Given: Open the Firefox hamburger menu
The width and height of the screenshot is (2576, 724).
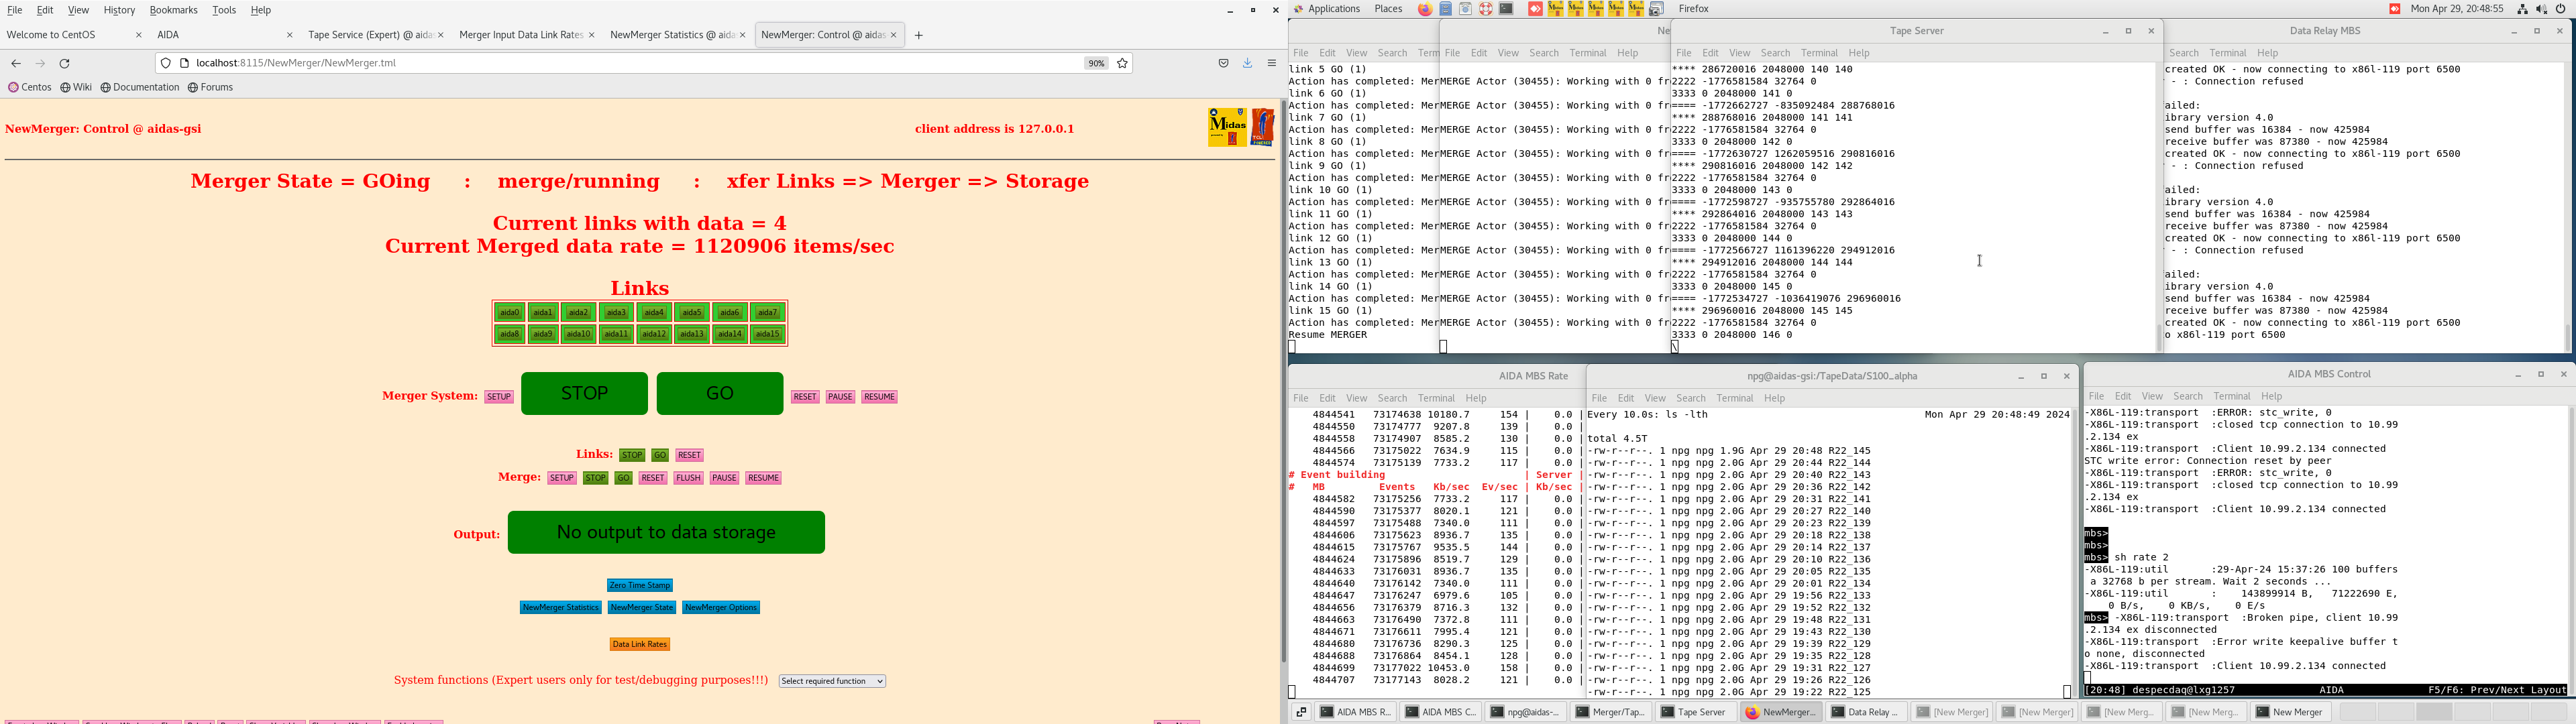Looking at the screenshot, I should (x=1272, y=63).
